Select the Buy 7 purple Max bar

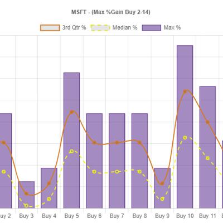click(117, 161)
